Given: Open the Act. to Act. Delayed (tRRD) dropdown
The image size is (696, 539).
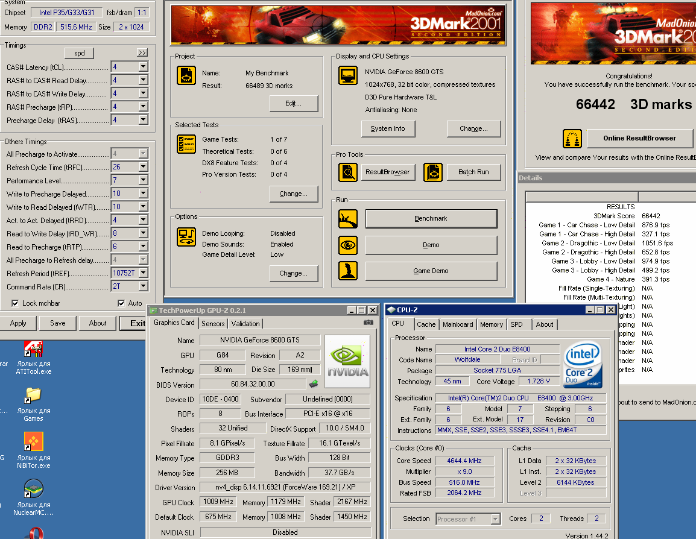Looking at the screenshot, I should 143,220.
